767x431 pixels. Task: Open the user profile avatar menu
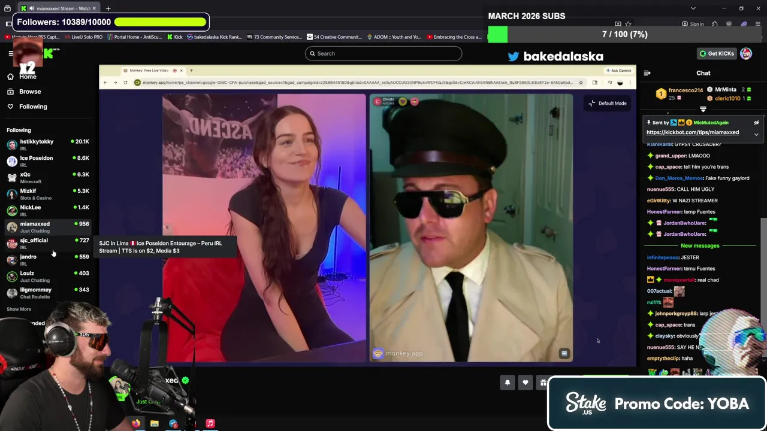(x=746, y=53)
